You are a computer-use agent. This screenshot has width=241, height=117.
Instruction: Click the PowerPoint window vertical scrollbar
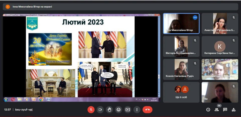point(159,57)
